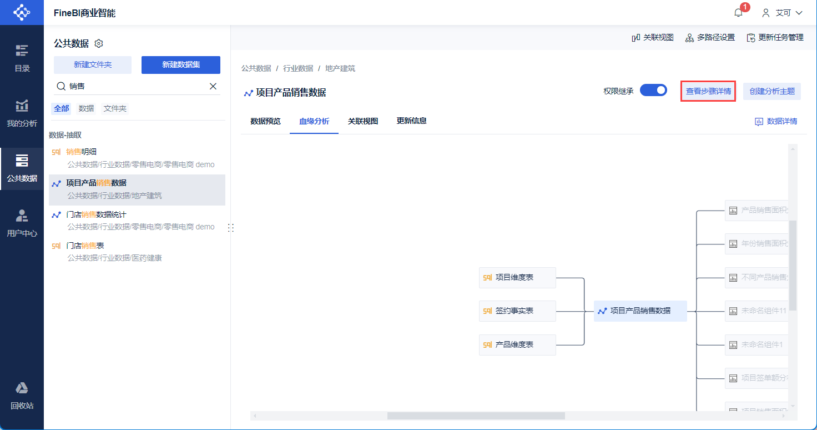Screen dimensions: 817x430
Task: Open the 回收站 recycle bin
Action: coord(22,396)
